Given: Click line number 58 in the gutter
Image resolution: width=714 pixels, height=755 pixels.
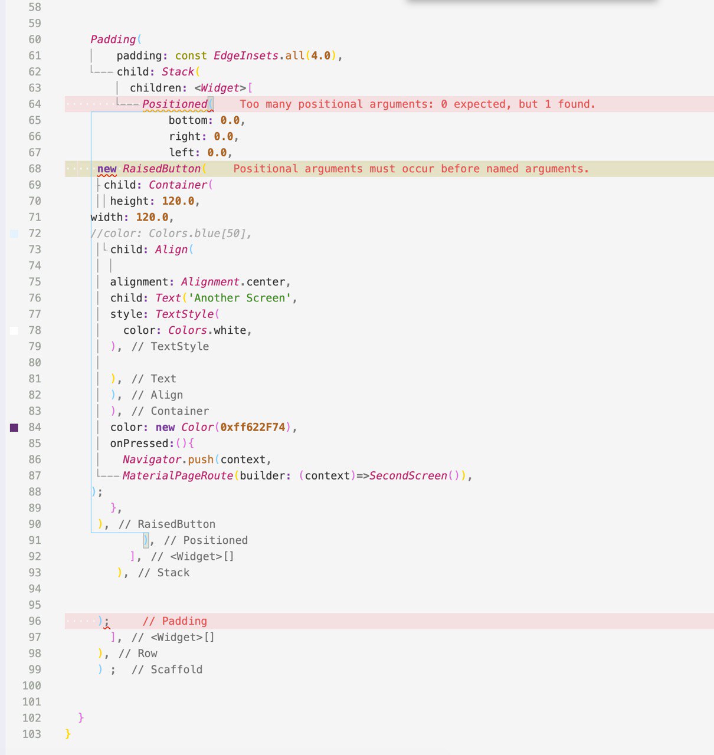Looking at the screenshot, I should click(35, 7).
